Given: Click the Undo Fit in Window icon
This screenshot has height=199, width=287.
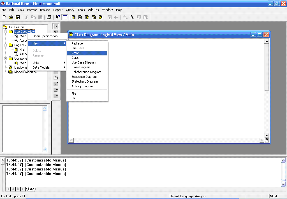Looking at the screenshot, I should pyautogui.click(x=145, y=17).
